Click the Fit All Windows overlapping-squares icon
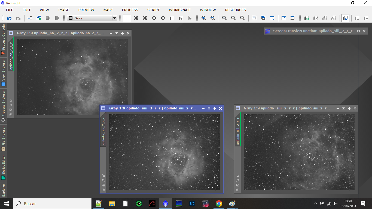The height and width of the screenshot is (209, 372). coord(263,18)
